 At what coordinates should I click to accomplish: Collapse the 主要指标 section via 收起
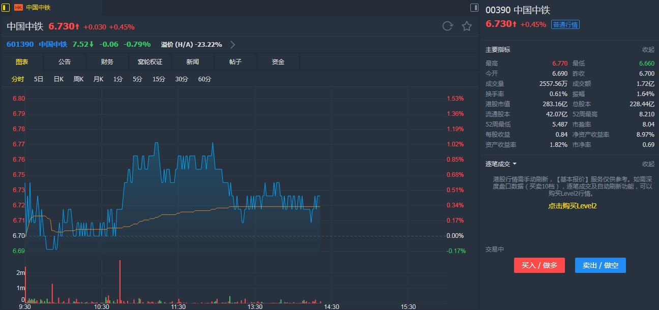(648, 50)
